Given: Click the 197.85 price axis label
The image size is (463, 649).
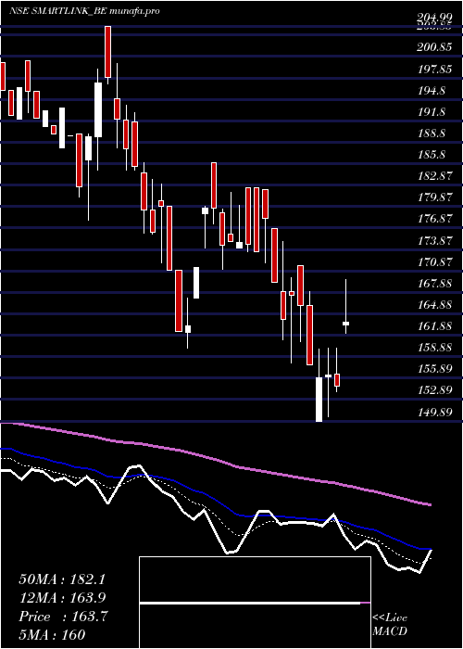Looking at the screenshot, I should tap(434, 70).
